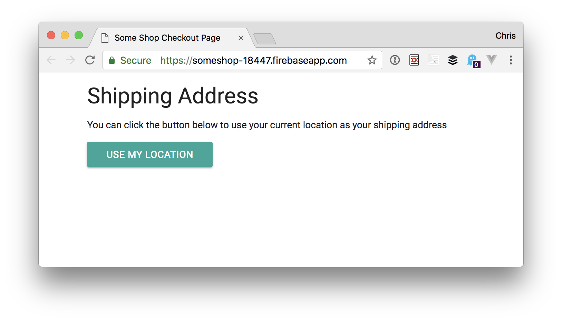Close the Some Shop Checkout Page tab
Image resolution: width=562 pixels, height=322 pixels.
click(x=241, y=38)
